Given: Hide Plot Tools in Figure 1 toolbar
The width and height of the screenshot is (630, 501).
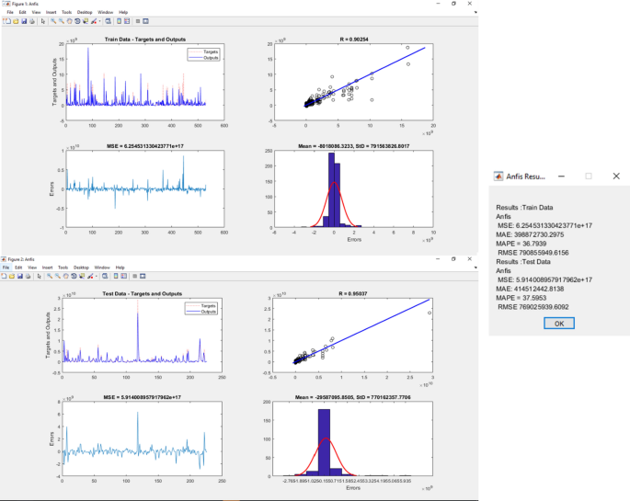Looking at the screenshot, I should click(x=138, y=21).
